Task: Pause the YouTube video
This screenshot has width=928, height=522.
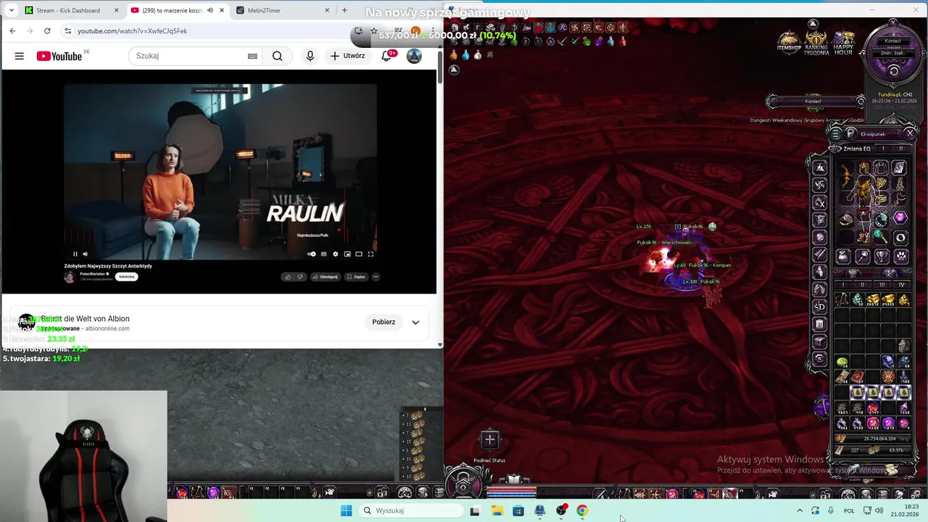Action: point(75,254)
